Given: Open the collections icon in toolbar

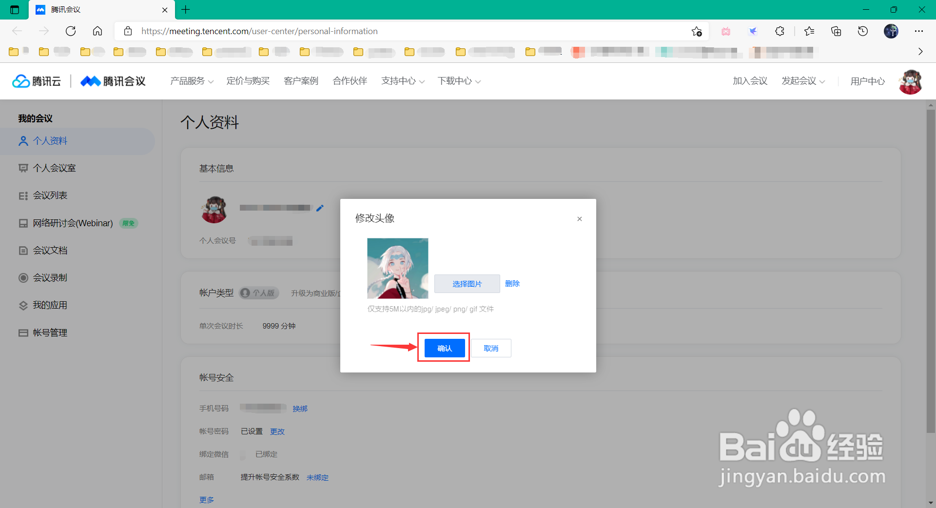Looking at the screenshot, I should [x=836, y=31].
